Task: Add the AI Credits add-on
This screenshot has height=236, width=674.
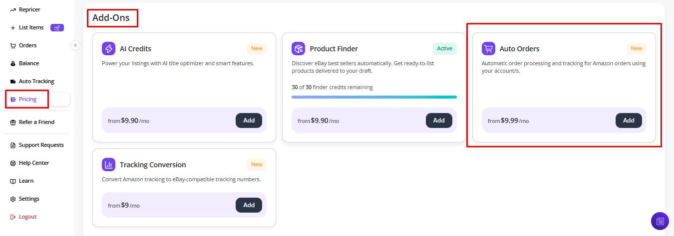Action: tap(249, 120)
